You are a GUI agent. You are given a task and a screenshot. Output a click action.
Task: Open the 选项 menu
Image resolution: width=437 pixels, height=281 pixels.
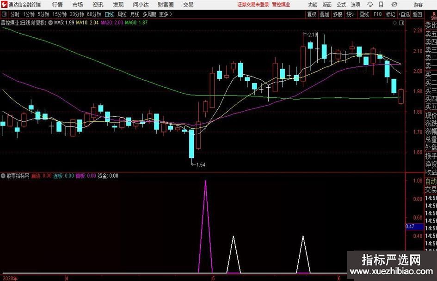[355, 5]
